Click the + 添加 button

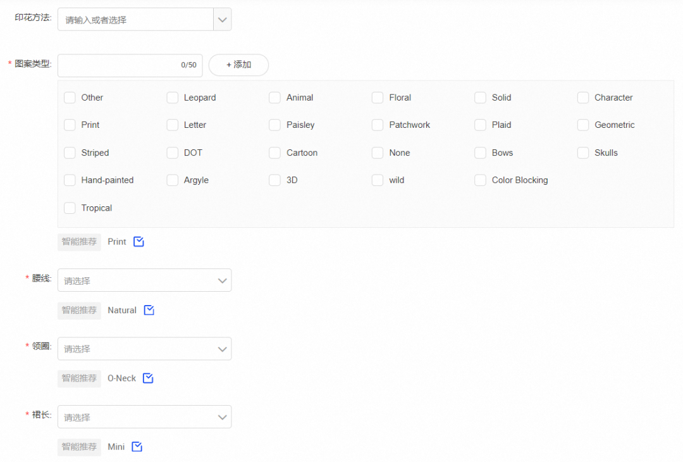coord(238,65)
